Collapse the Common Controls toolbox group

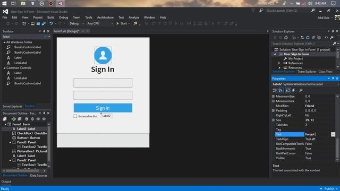(5, 68)
